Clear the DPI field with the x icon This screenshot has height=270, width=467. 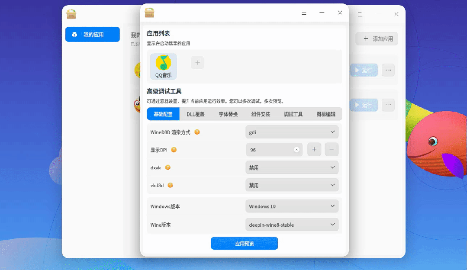(x=296, y=150)
